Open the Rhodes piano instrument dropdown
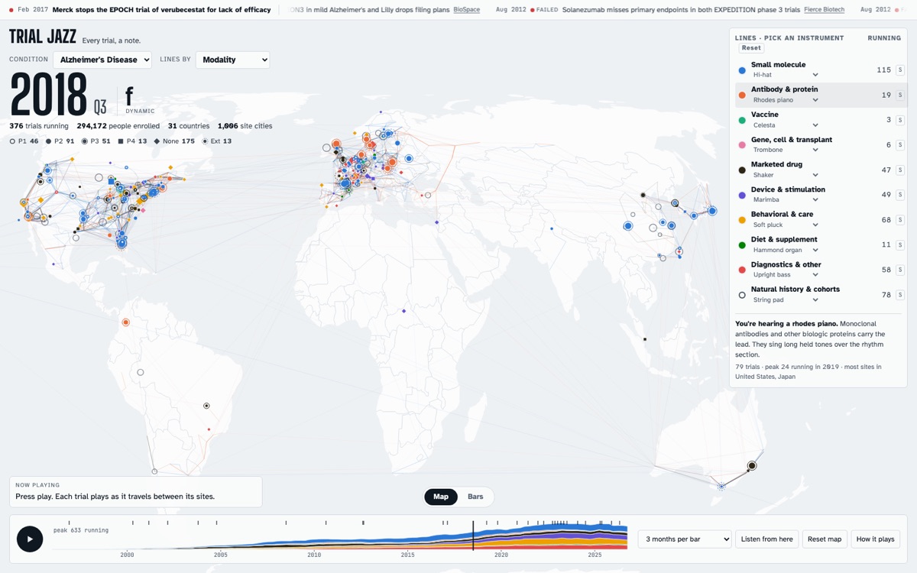 (x=786, y=100)
